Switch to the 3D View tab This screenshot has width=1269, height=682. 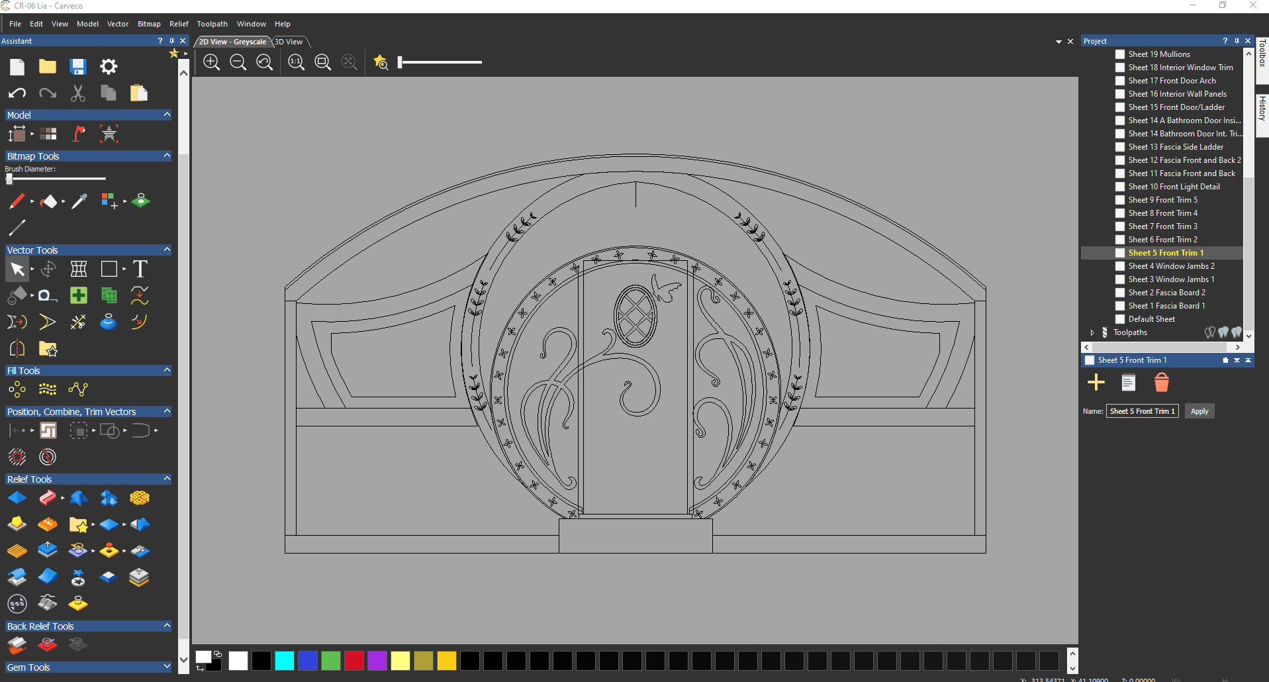pos(289,42)
